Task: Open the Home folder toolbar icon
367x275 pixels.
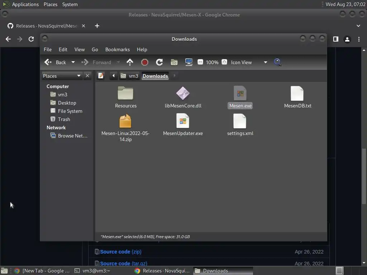Action: click(174, 62)
